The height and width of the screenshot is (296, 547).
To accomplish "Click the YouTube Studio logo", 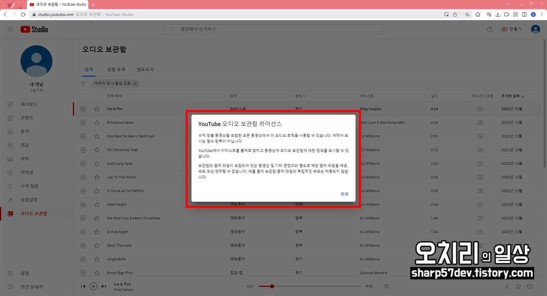I will [34, 29].
